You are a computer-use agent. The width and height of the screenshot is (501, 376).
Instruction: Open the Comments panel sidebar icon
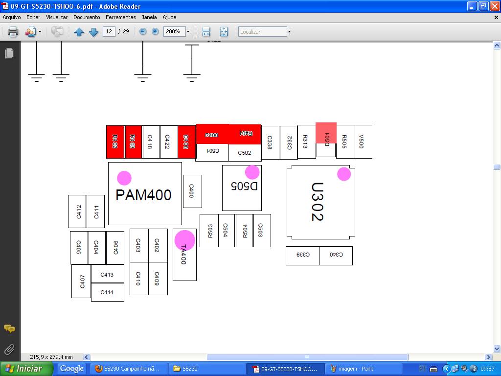[x=9, y=329]
